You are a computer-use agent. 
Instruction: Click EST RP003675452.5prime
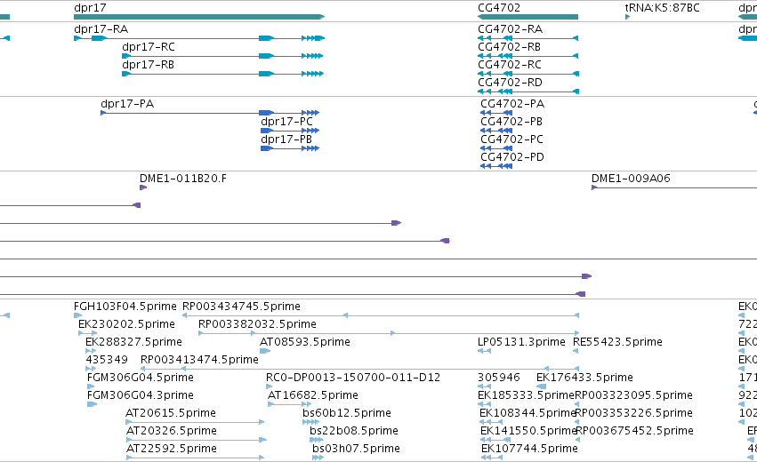pyautogui.click(x=578, y=441)
